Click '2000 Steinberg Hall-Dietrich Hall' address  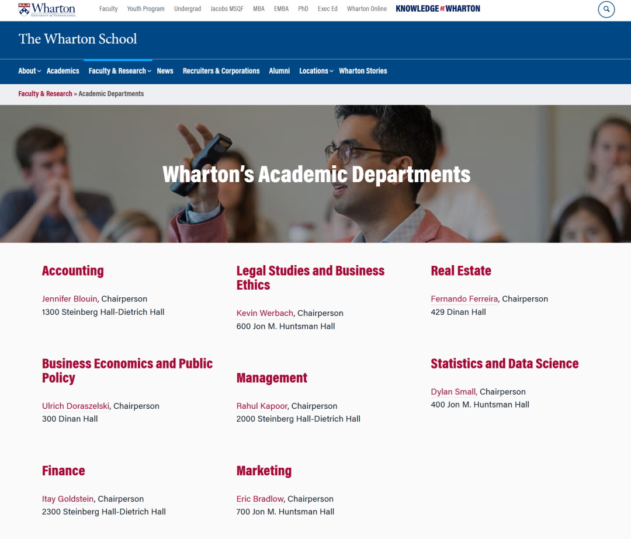[x=298, y=419]
